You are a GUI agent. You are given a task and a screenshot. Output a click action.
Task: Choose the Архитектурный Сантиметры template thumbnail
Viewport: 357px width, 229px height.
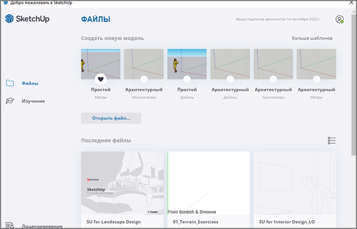click(x=273, y=64)
